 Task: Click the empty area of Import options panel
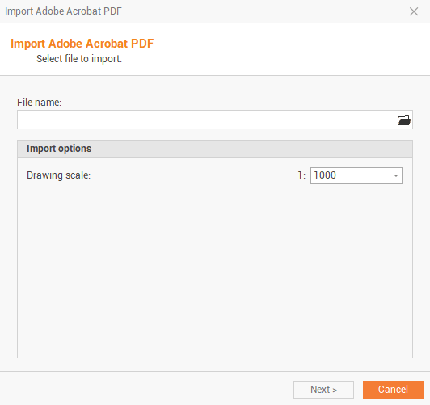coord(215,268)
